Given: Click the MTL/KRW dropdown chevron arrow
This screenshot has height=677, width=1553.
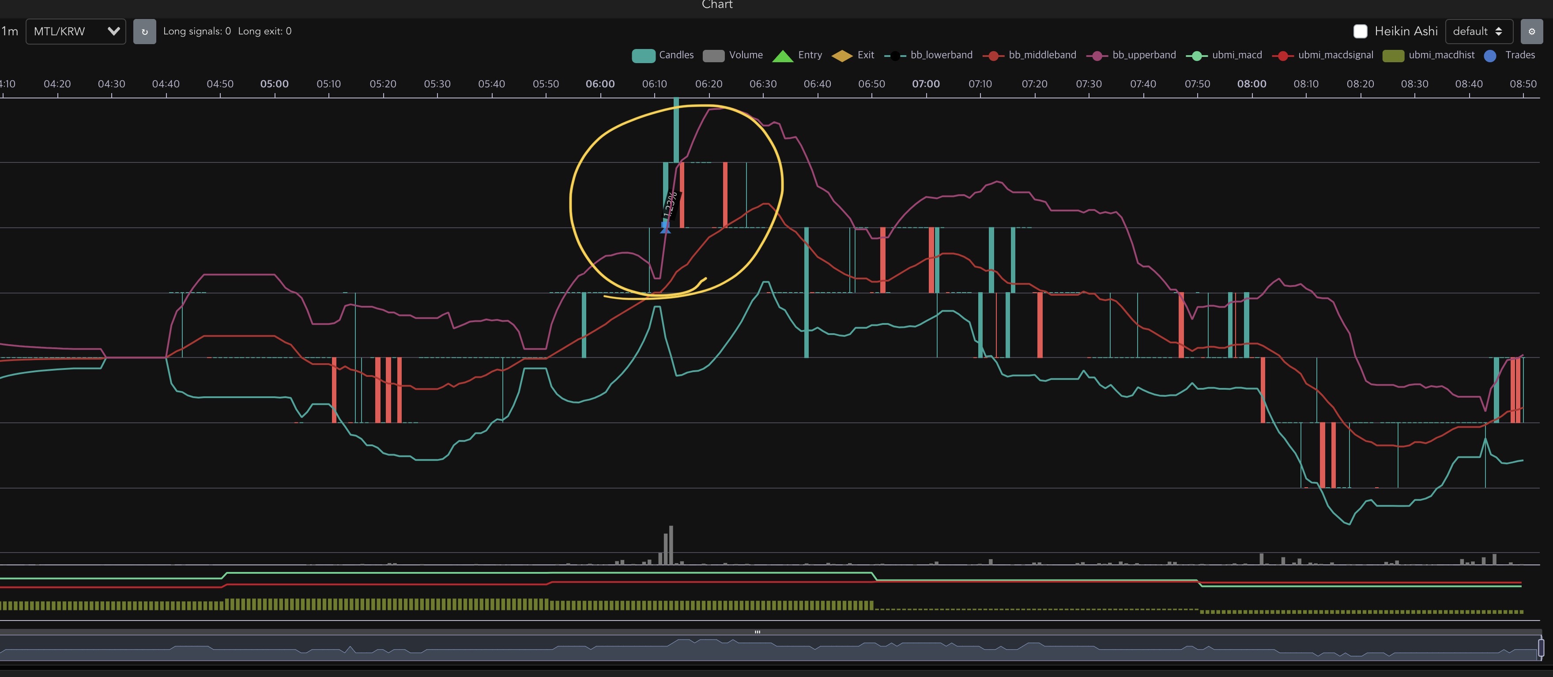Looking at the screenshot, I should tap(113, 31).
